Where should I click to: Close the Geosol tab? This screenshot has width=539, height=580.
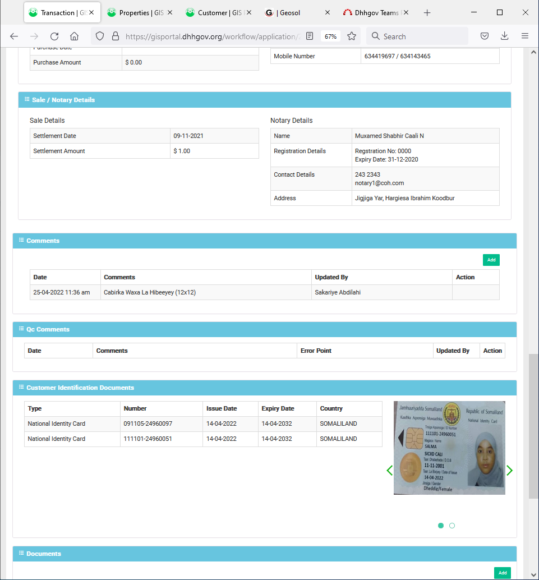[328, 12]
